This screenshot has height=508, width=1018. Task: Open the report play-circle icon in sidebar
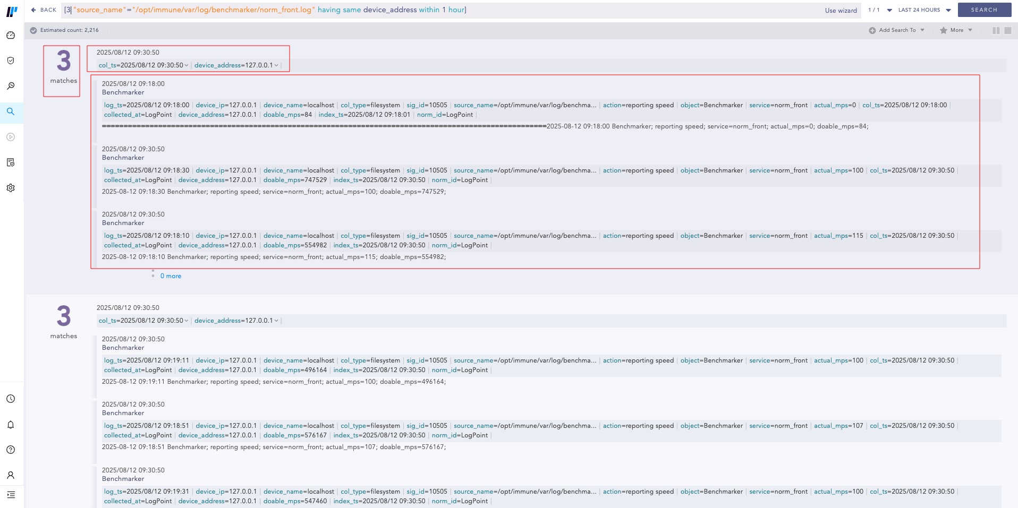click(11, 137)
